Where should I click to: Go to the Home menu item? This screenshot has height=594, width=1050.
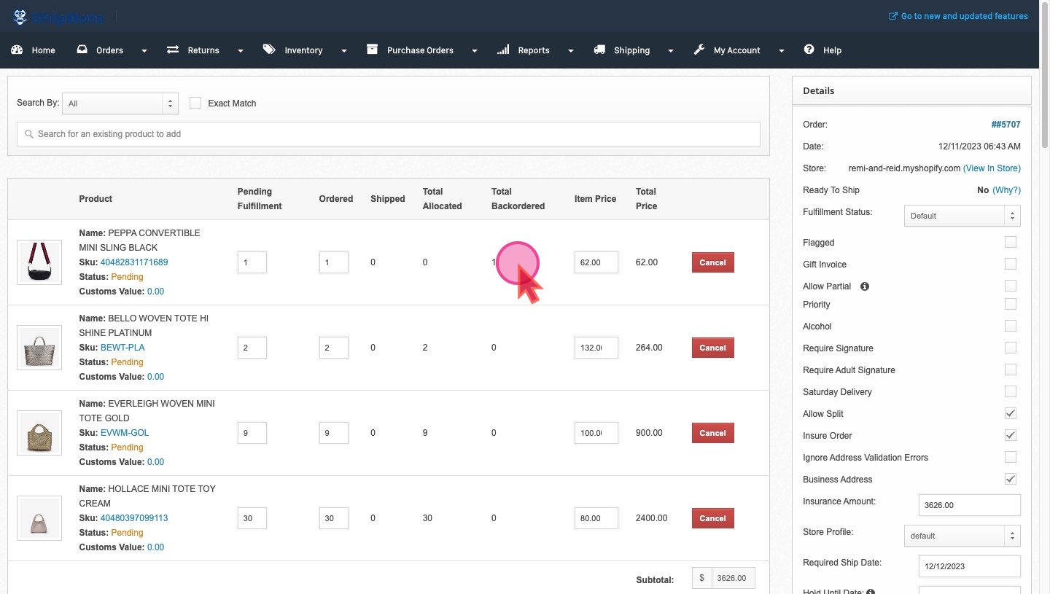(43, 50)
